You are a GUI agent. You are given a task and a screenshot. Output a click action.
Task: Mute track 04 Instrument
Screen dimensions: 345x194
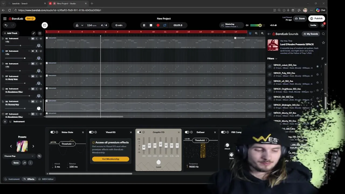pos(33,76)
